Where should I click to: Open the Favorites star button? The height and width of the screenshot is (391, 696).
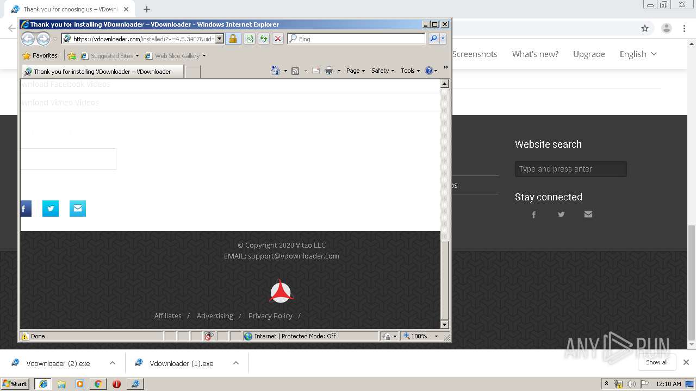click(40, 55)
